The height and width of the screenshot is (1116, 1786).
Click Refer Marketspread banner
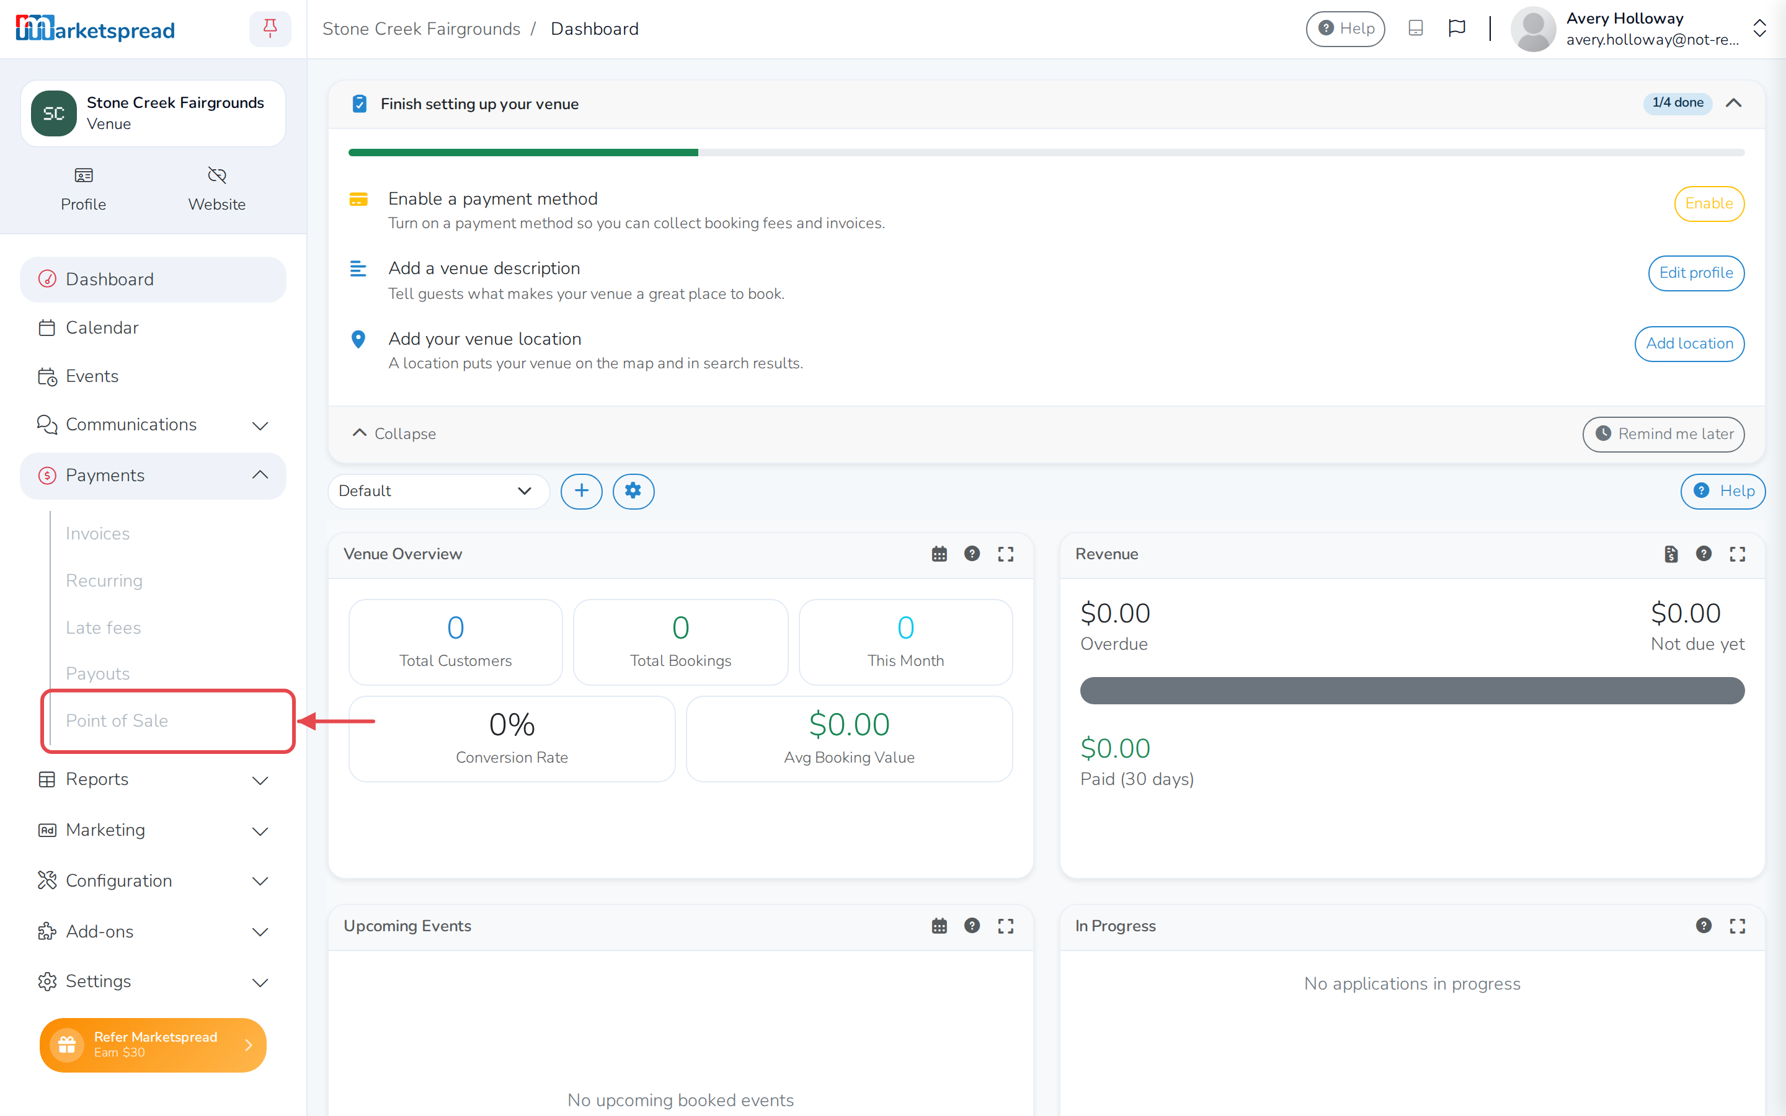click(x=153, y=1045)
